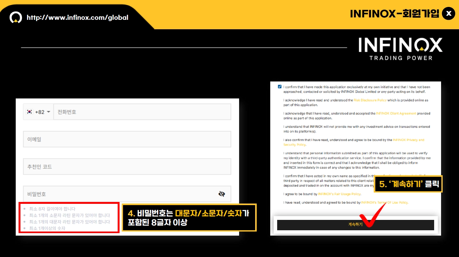Uncheck the 'I confirm that I have made this application' checkbox

[280, 87]
